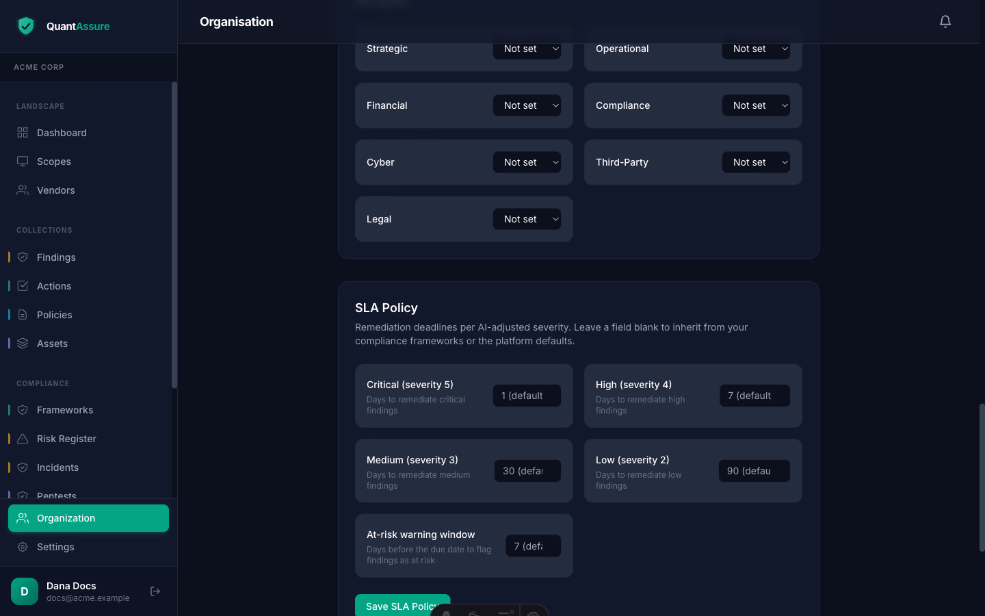Click the QuantAssure shield logo
The height and width of the screenshot is (616, 985).
pyautogui.click(x=26, y=26)
